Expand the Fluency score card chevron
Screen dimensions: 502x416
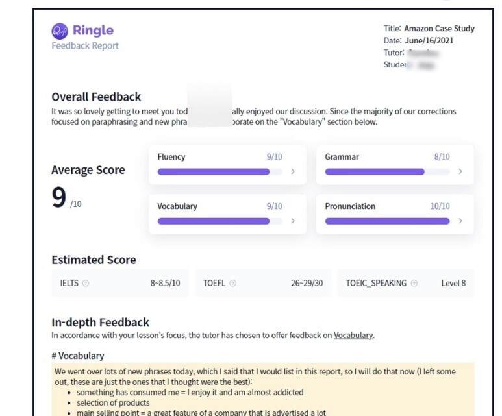coord(293,171)
